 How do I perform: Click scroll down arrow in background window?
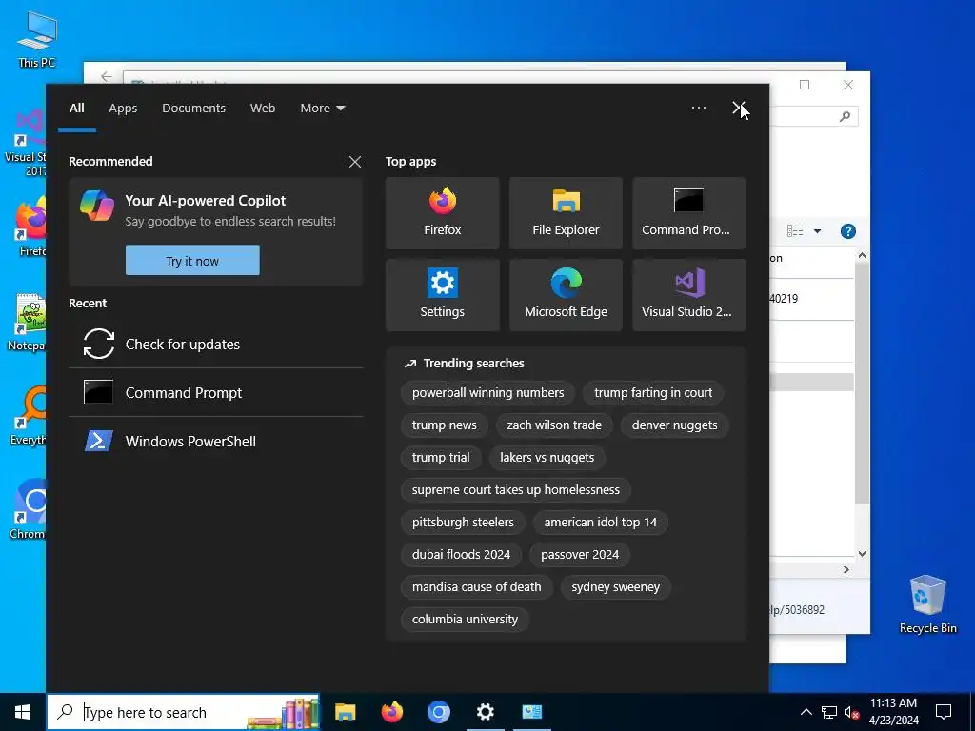[x=862, y=553]
